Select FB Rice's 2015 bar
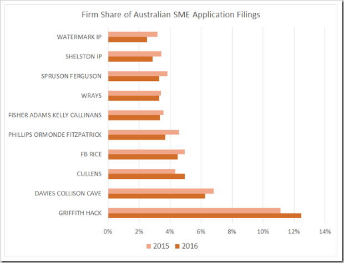Viewport: 344px width, 263px height. click(146, 152)
